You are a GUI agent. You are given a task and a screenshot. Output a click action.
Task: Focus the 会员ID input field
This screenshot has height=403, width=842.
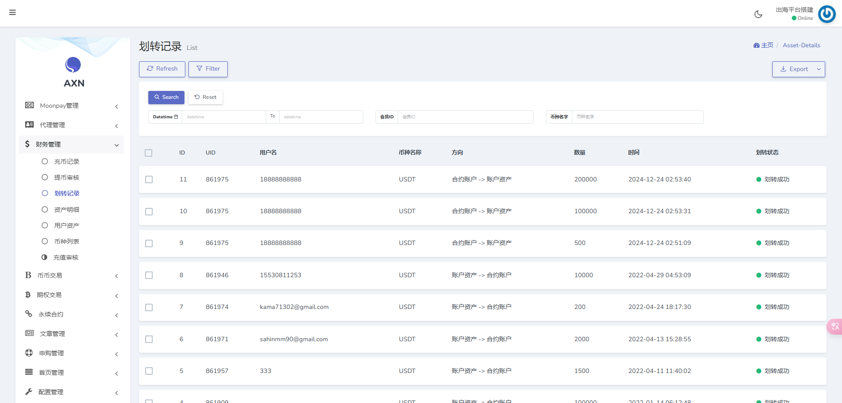tap(465, 117)
